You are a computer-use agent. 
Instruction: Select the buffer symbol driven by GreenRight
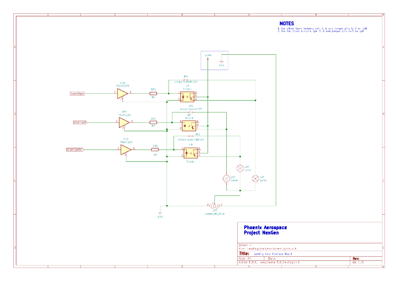click(122, 93)
